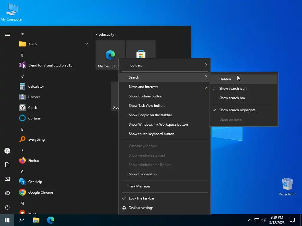Click the taskbar clock showing 9:39 PM
Image resolution: width=302 pixels, height=226 pixels.
click(277, 220)
